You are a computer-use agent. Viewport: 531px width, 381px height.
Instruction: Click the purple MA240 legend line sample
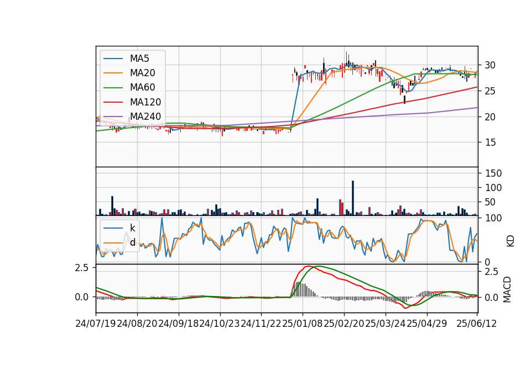point(113,117)
